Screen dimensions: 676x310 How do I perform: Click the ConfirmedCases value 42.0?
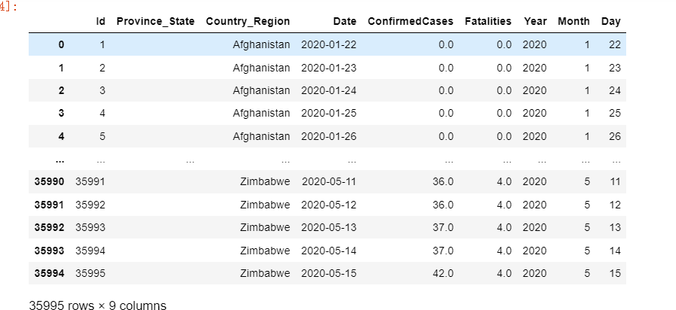click(441, 273)
